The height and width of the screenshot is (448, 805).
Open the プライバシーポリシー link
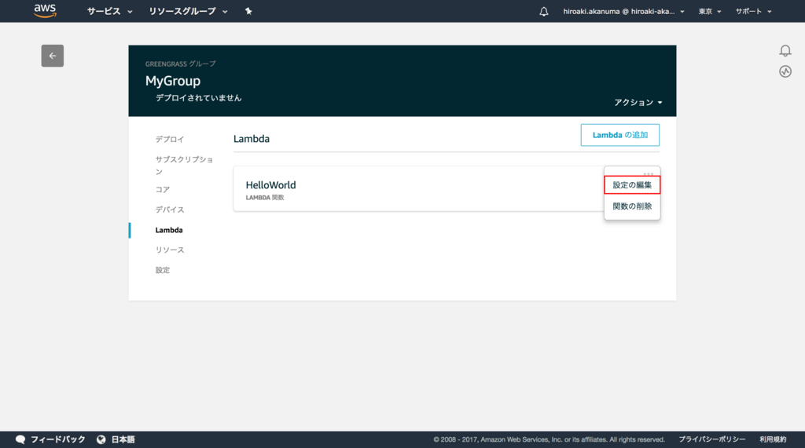712,439
